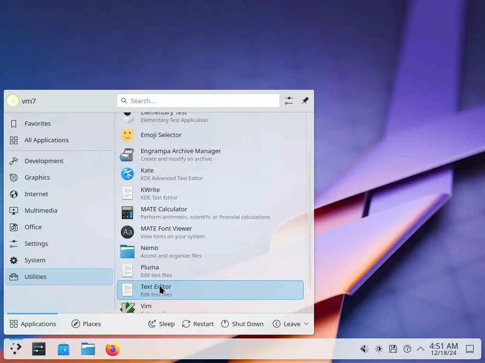Launch Pluma document icon
Screen dimensions: 485x363
(127, 271)
